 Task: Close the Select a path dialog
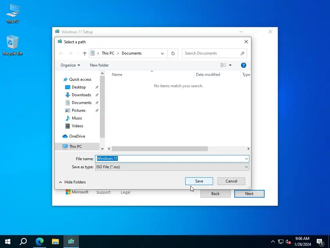[246, 42]
